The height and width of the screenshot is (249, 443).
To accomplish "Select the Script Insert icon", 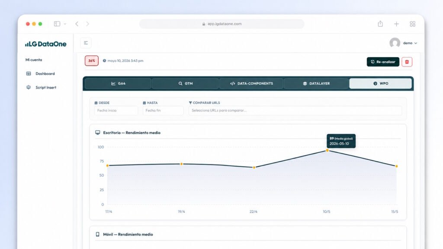I will (x=29, y=87).
